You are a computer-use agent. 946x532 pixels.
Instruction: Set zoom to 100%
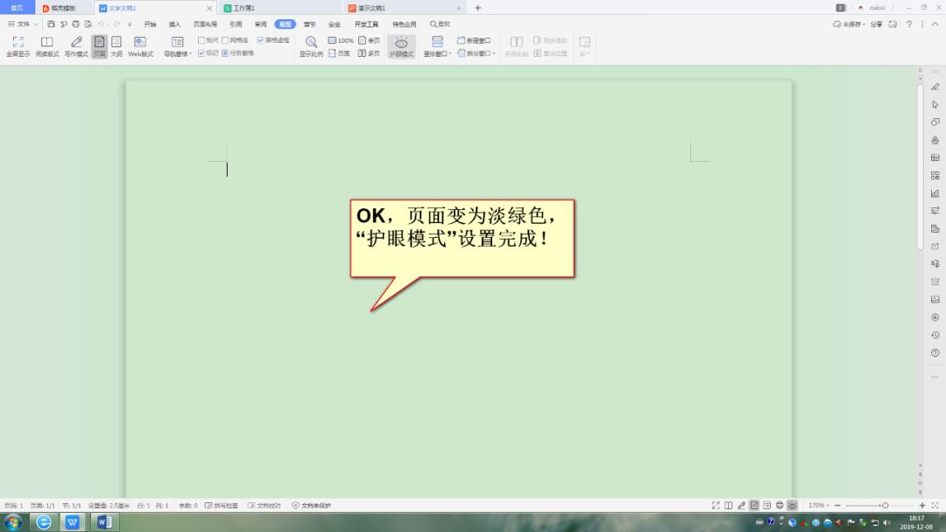coord(341,40)
